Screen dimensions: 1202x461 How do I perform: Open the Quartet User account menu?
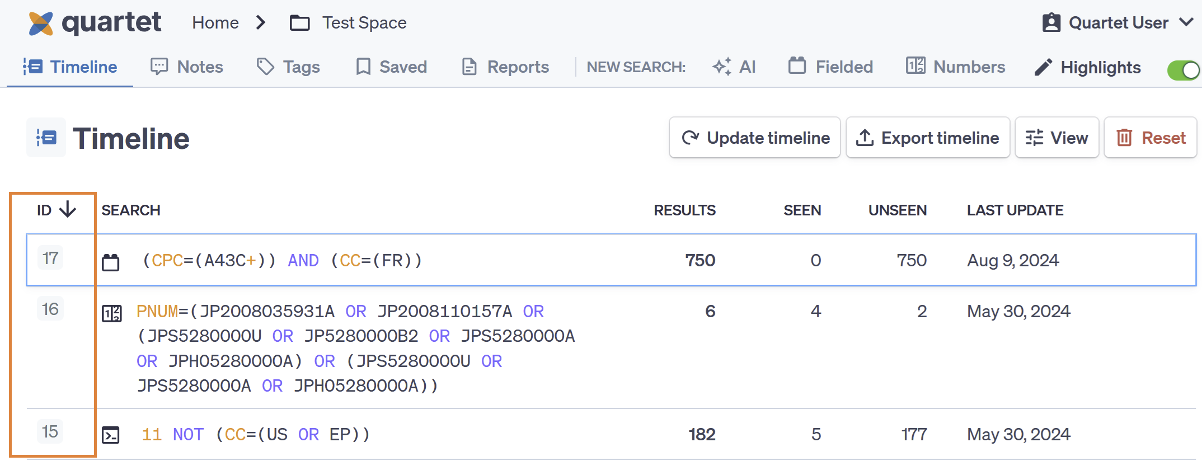[x=1118, y=23]
